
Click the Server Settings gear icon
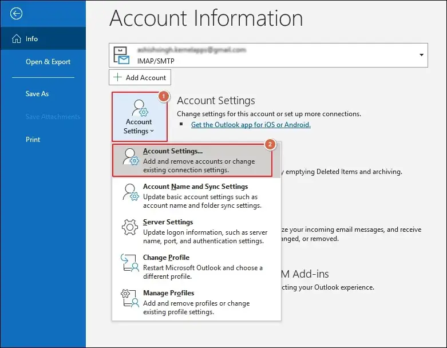[130, 227]
